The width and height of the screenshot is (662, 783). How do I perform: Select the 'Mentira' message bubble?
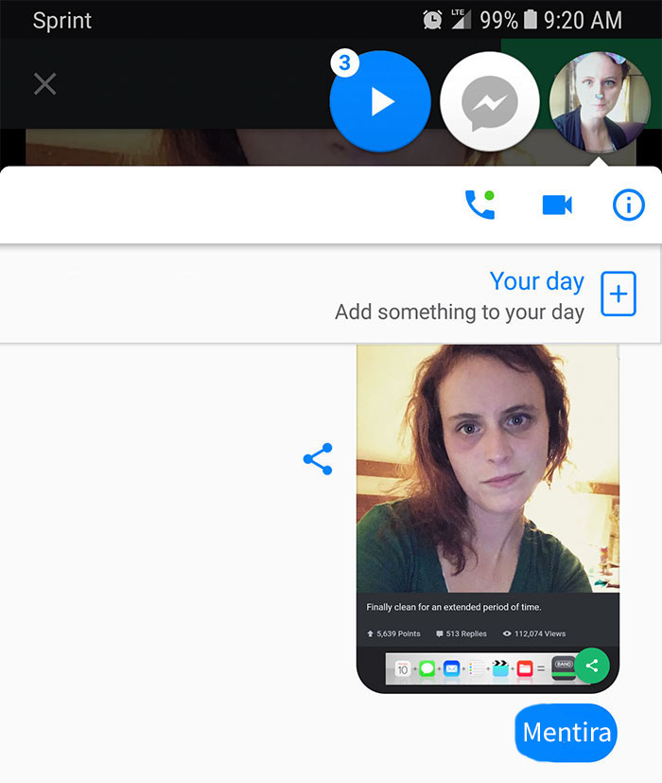[x=566, y=733]
